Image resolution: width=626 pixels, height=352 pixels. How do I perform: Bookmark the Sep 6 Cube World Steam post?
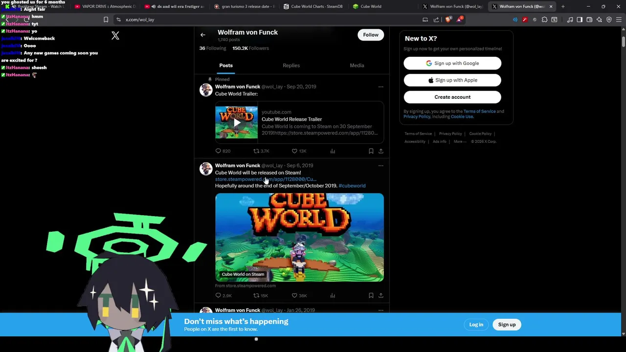pos(371,295)
